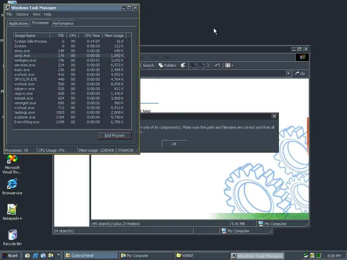Click the Move To toolbar icon
Image resolution: width=347 pixels, height=260 pixels.
[x=193, y=65]
